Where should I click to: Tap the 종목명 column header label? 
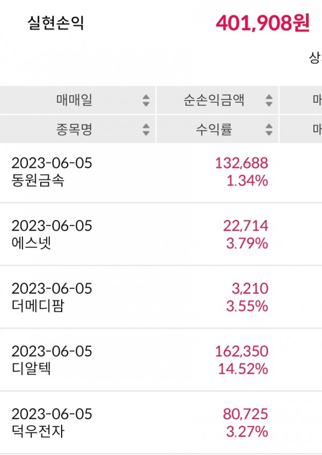click(x=74, y=130)
